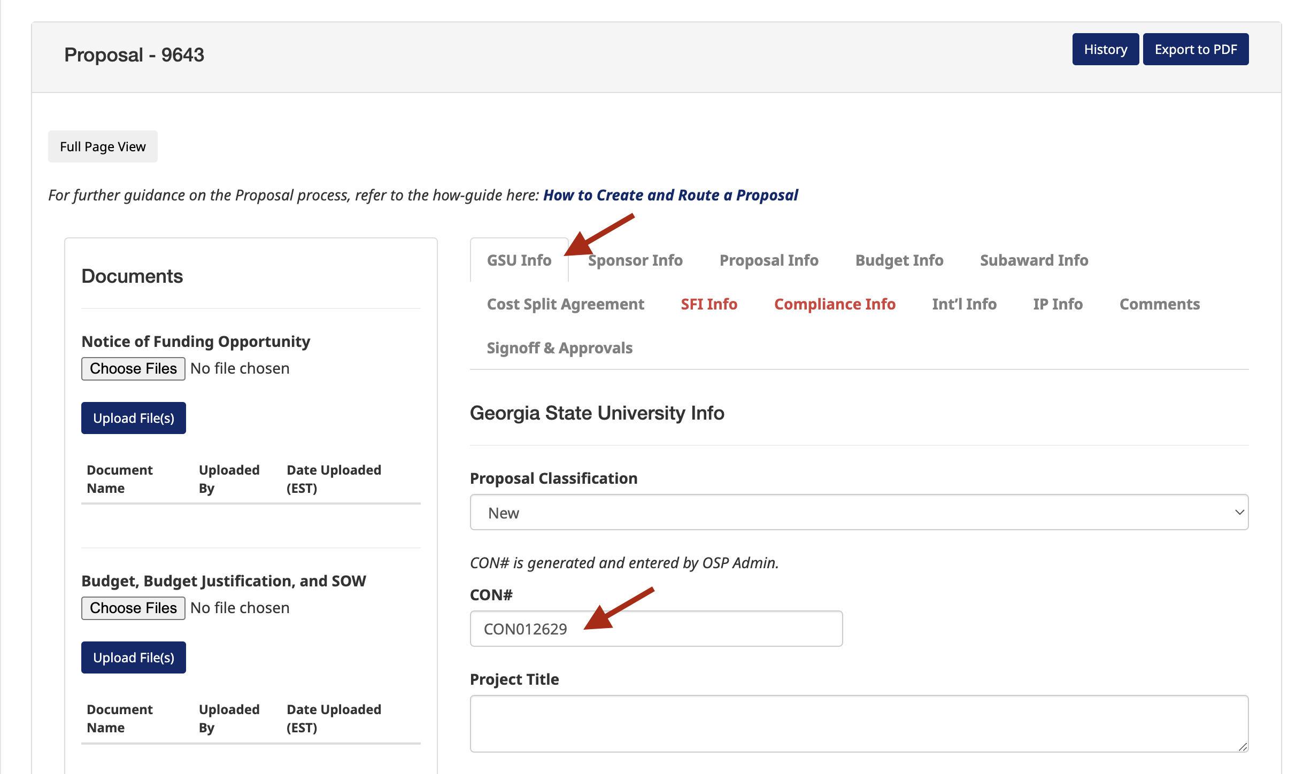
Task: Open the Int'l Info tab
Action: (x=963, y=304)
